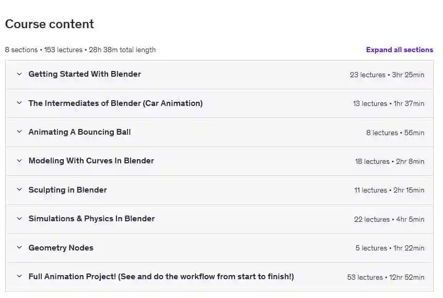Select Modeling With Curves In Blender title
Screen dimensions: 443x298
(91, 161)
